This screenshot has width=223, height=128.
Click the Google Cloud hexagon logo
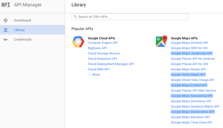coord(78,42)
